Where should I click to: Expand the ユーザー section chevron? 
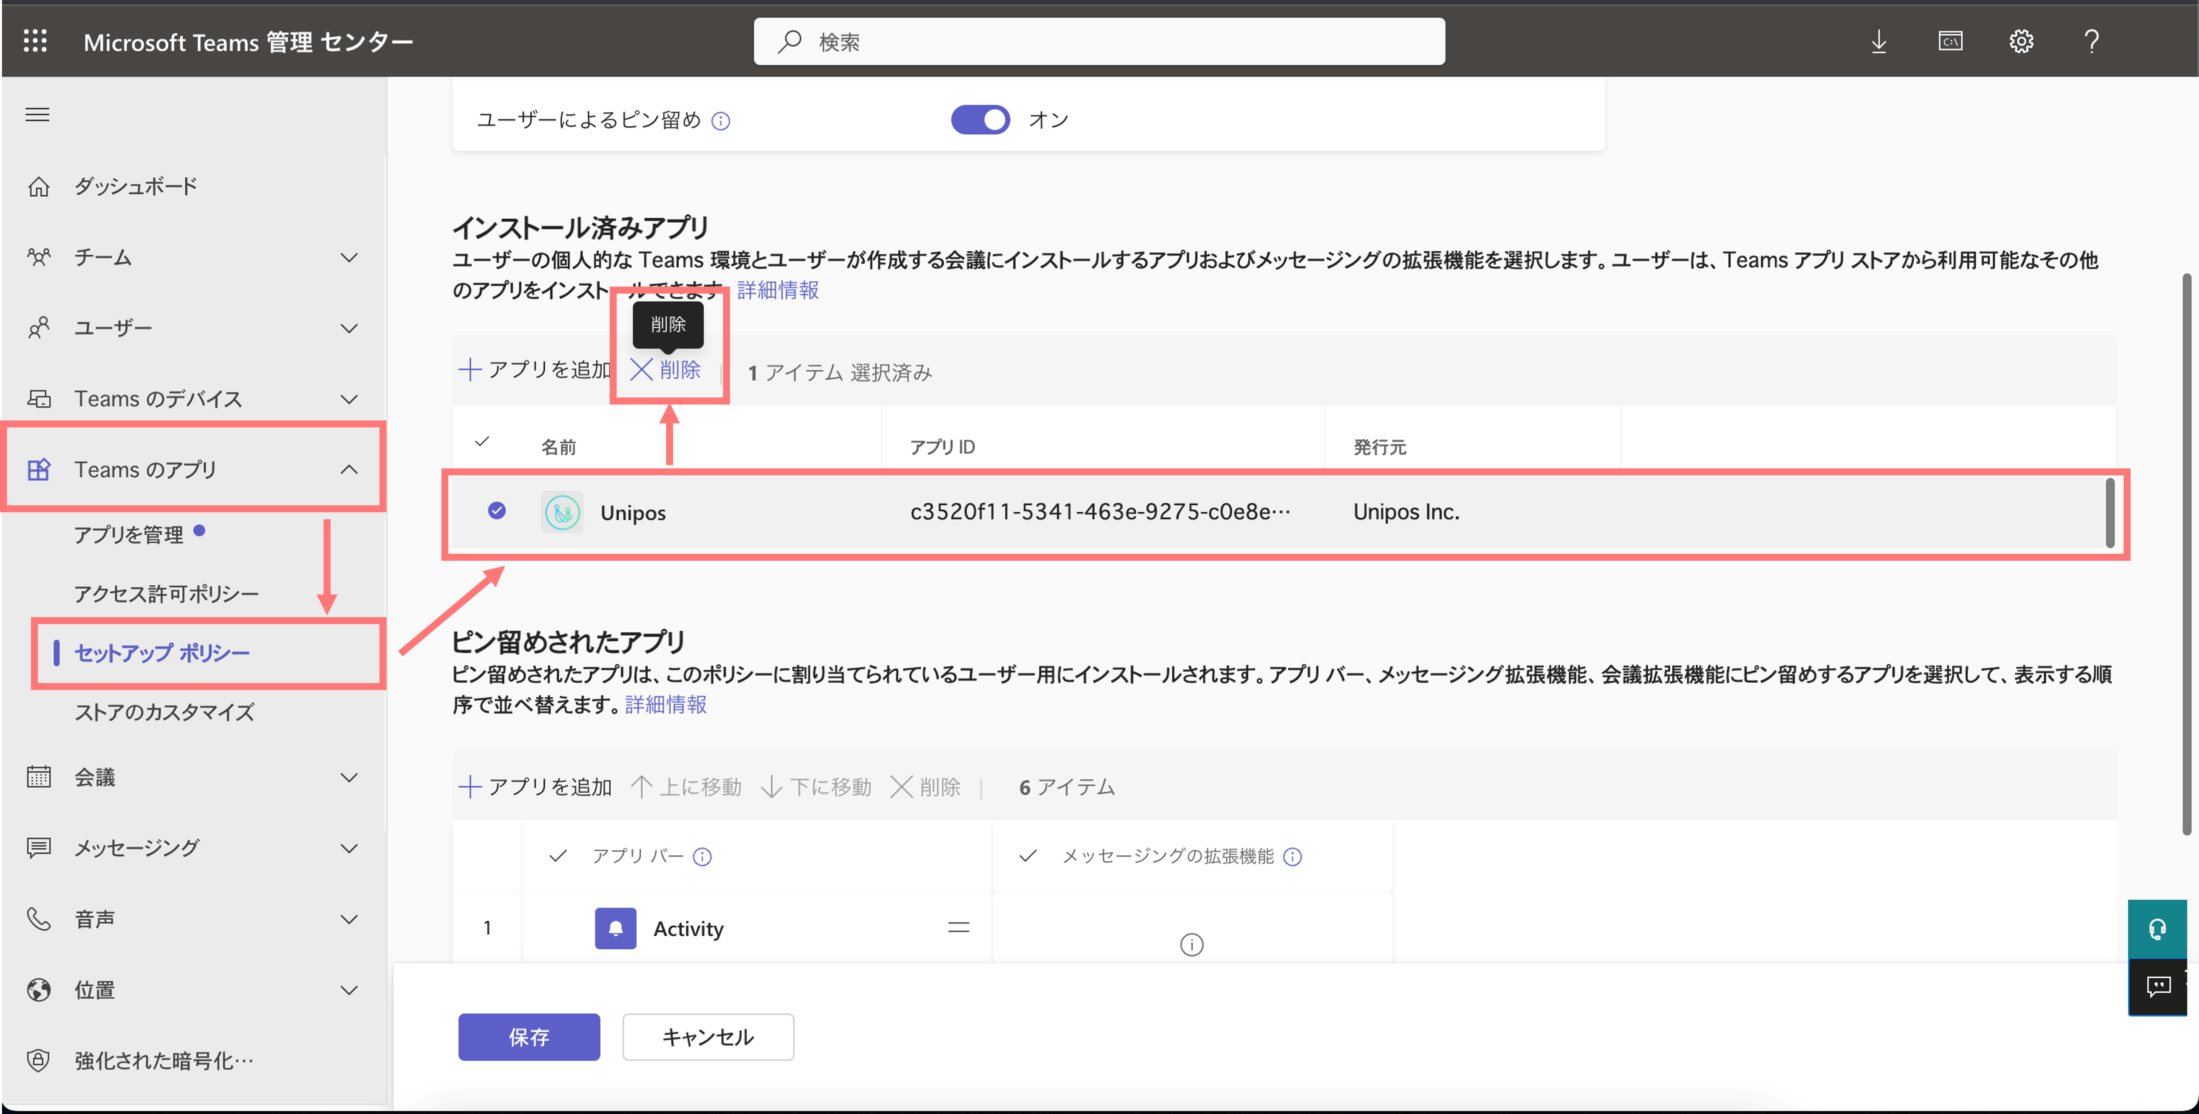349,328
